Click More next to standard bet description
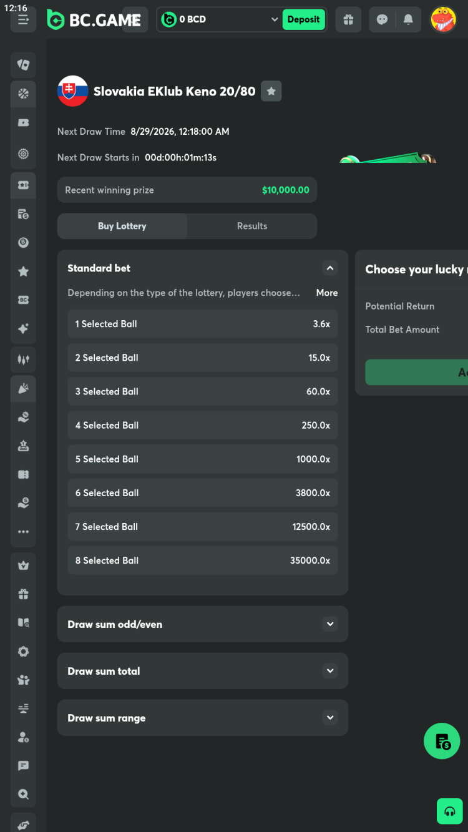This screenshot has width=468, height=832. click(327, 293)
